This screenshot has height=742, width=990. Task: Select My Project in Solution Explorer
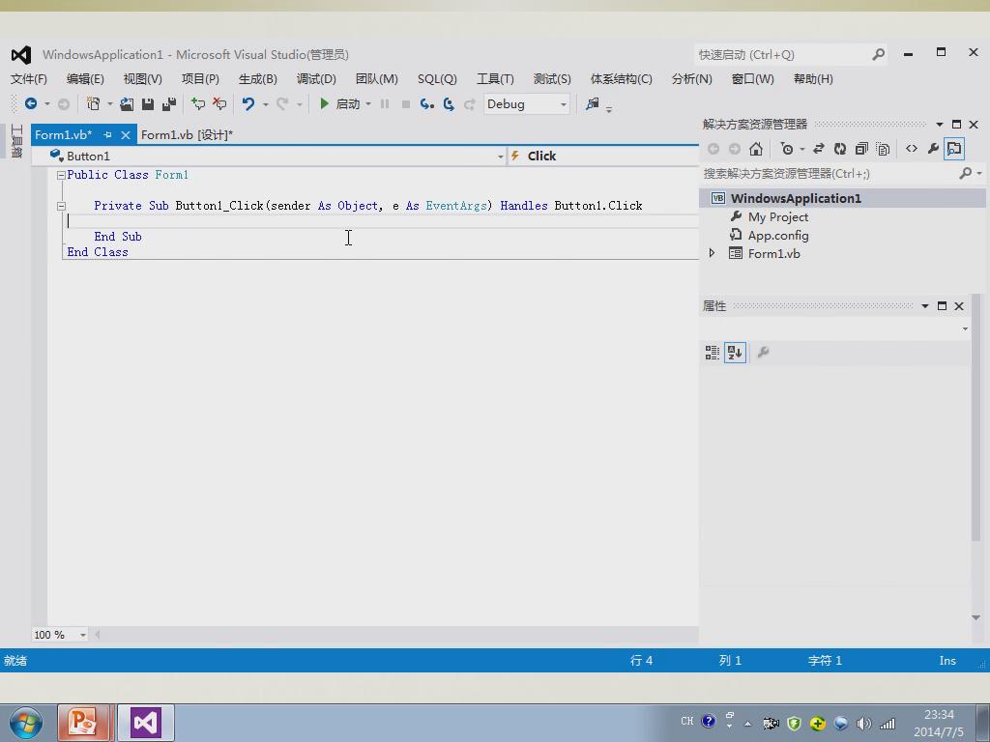778,217
